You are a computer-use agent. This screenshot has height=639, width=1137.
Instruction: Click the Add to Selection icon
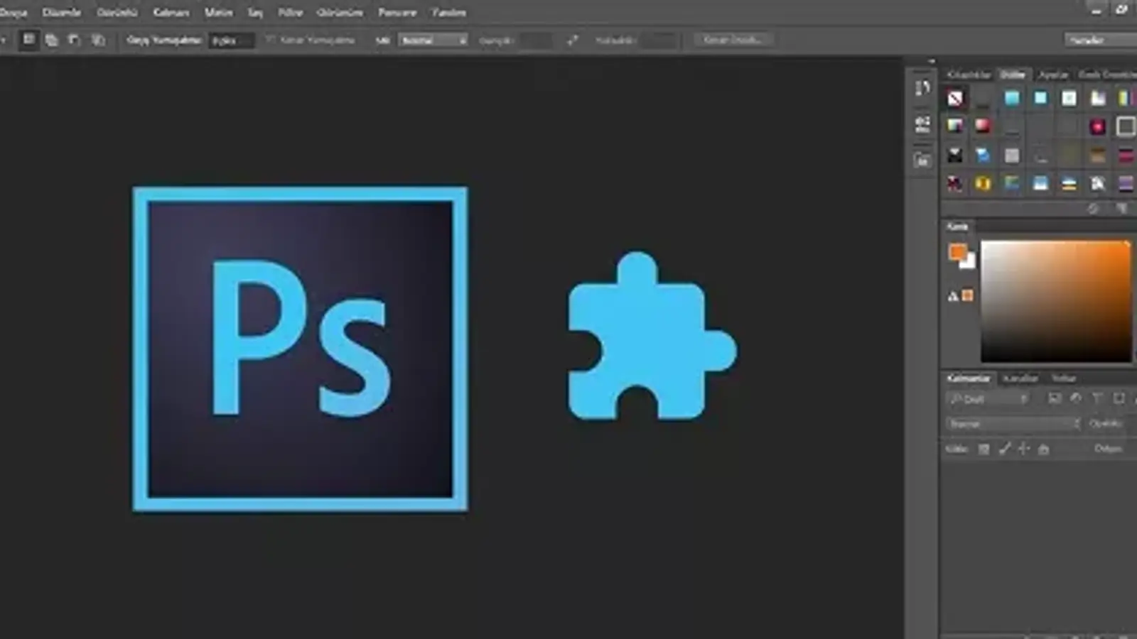(51, 40)
